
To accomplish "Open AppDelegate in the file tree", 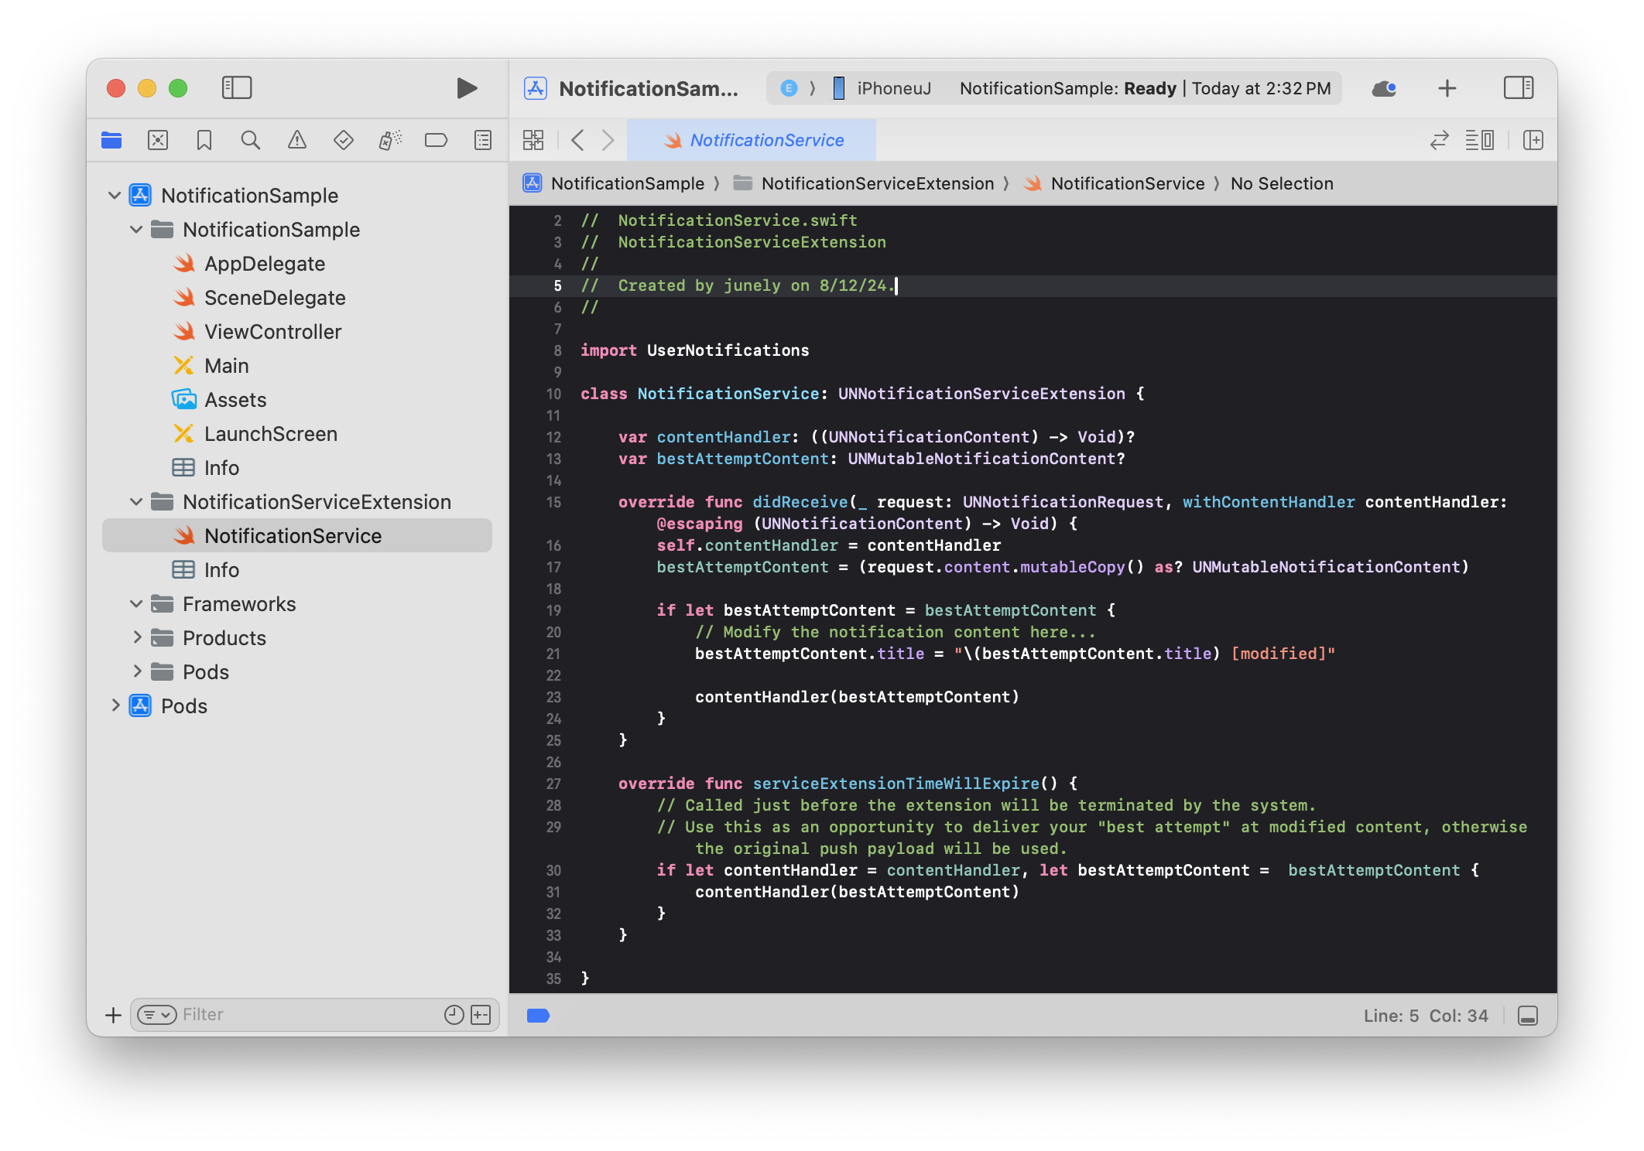I will (x=264, y=264).
